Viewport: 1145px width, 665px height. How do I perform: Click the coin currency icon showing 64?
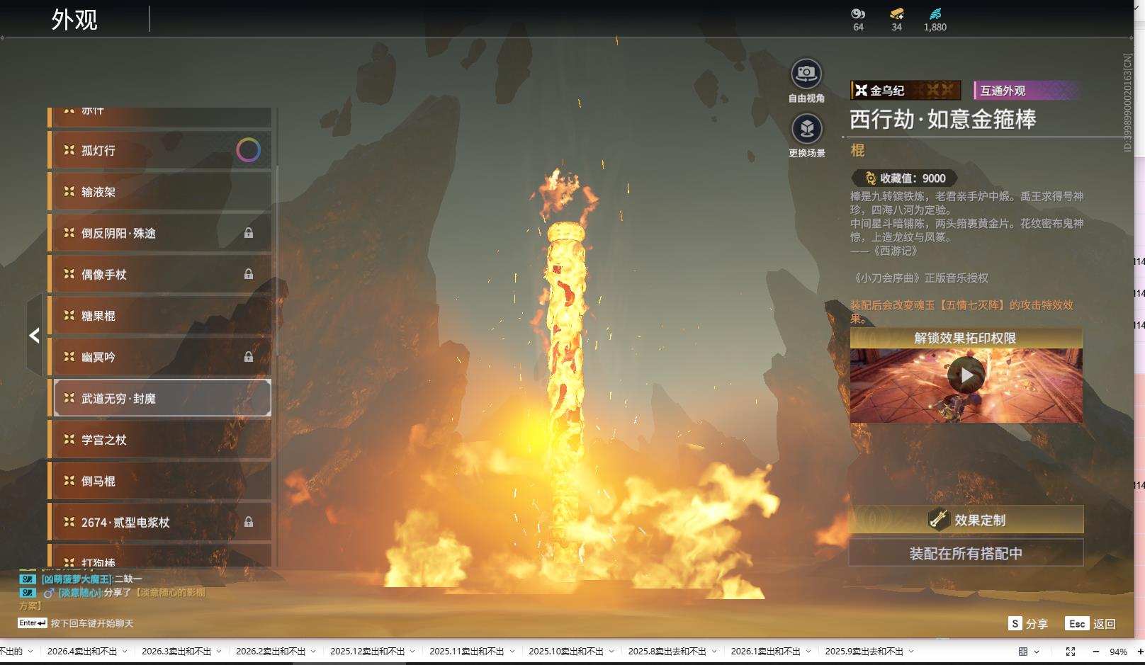pyautogui.click(x=858, y=13)
